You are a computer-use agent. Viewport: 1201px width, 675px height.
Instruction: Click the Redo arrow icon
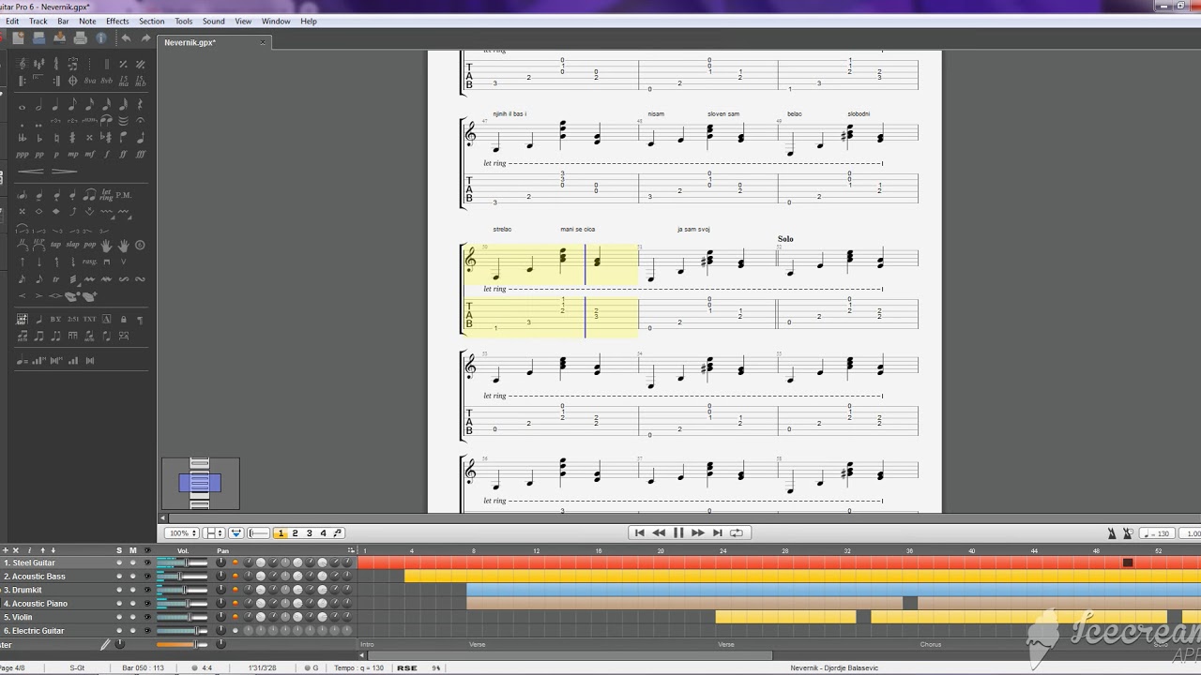(145, 37)
